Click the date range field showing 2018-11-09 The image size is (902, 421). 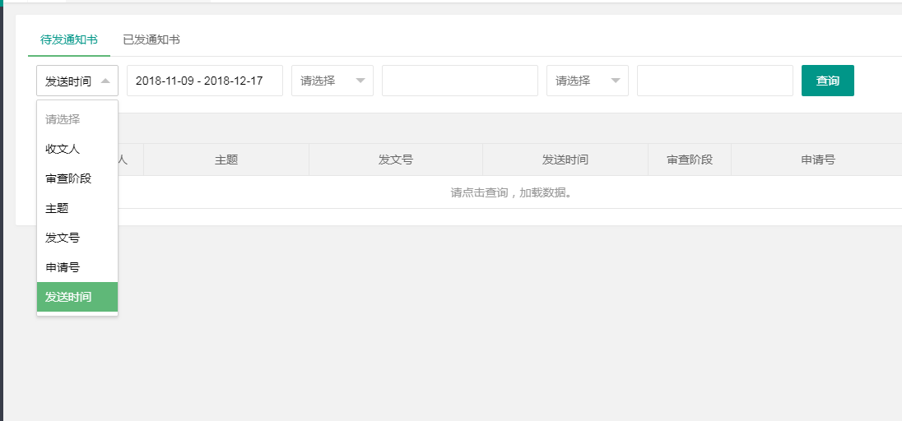pyautogui.click(x=204, y=81)
